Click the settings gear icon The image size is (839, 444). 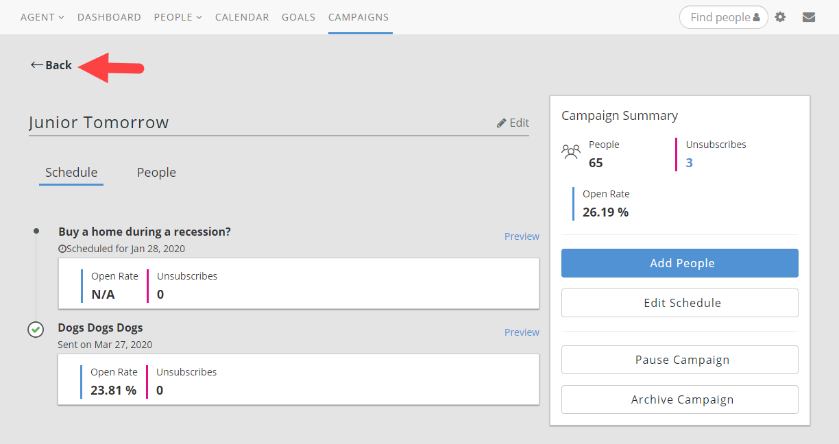[x=780, y=17]
